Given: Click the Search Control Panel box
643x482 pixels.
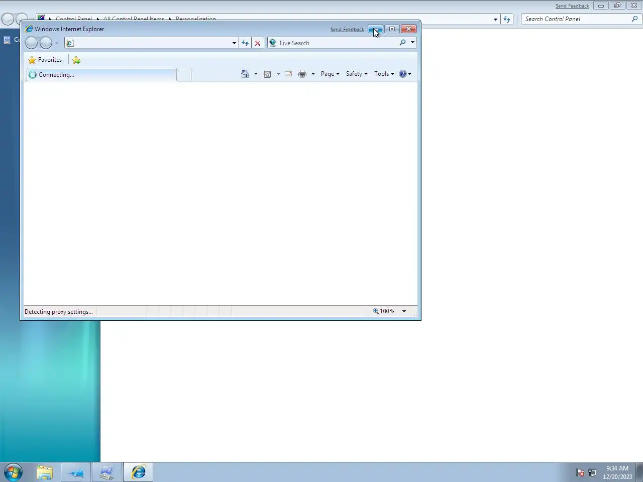Looking at the screenshot, I should pos(577,19).
